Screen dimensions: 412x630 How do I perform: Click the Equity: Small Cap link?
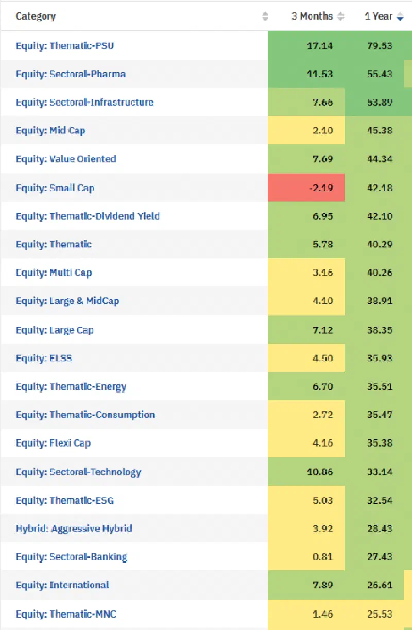[55, 188]
